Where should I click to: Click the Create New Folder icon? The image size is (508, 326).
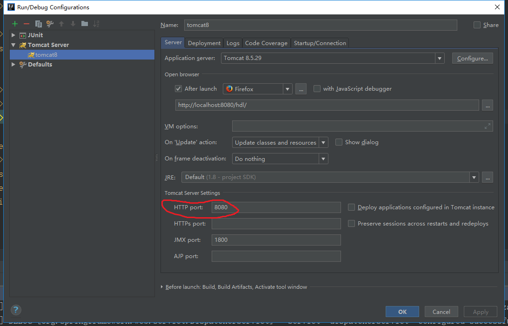84,24
